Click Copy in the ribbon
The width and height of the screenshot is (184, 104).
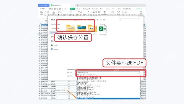pos(47,15)
